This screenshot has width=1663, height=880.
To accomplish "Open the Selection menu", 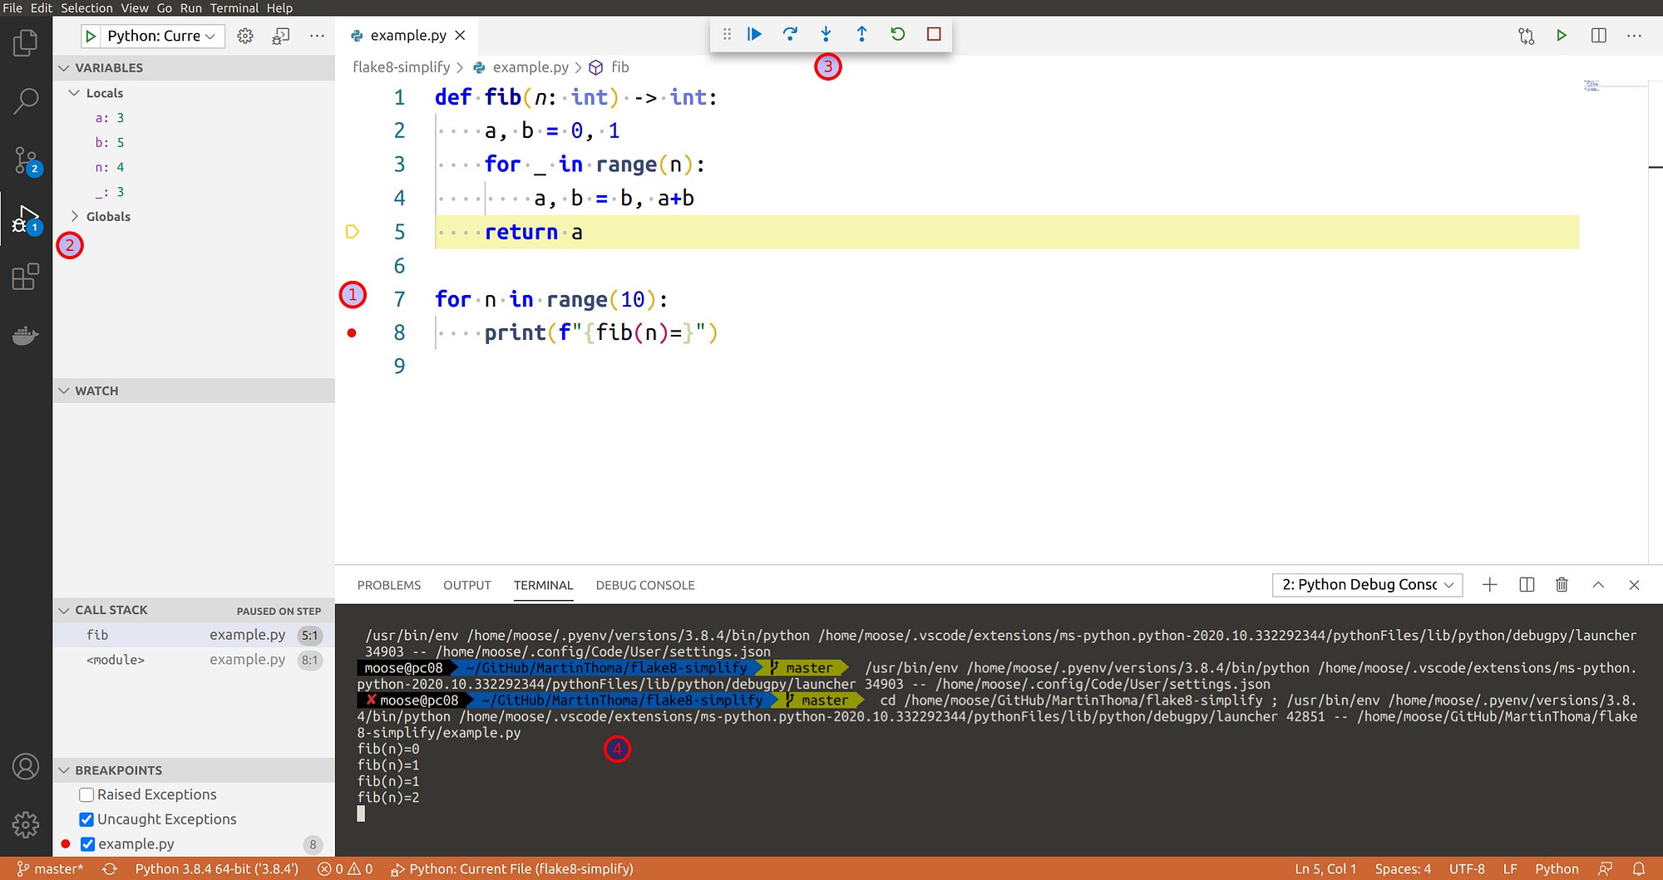I will tap(86, 7).
